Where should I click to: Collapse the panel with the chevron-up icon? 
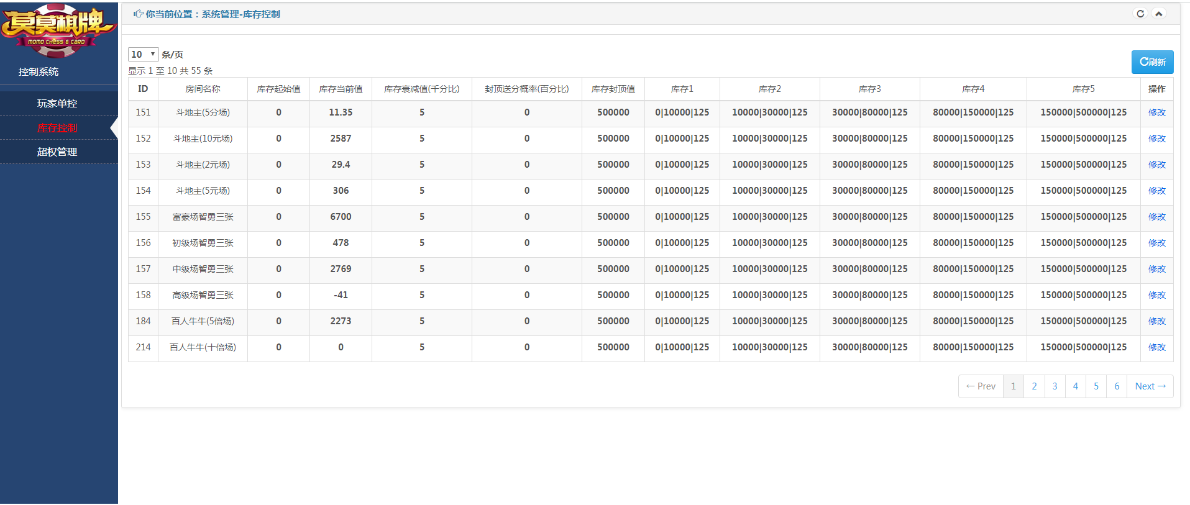[1159, 14]
